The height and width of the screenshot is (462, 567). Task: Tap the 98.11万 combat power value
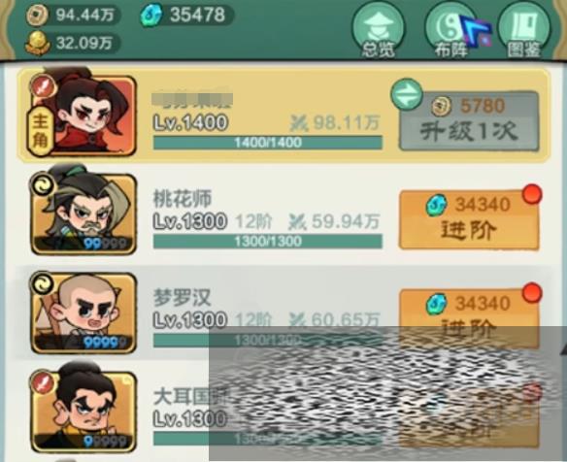346,123
